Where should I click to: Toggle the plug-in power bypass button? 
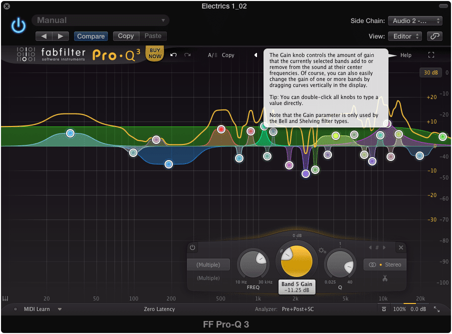(18, 25)
